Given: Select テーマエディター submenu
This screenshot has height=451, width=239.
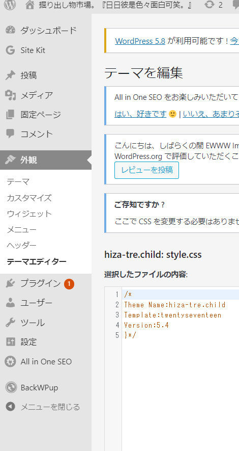Looking at the screenshot, I should coord(37,261).
